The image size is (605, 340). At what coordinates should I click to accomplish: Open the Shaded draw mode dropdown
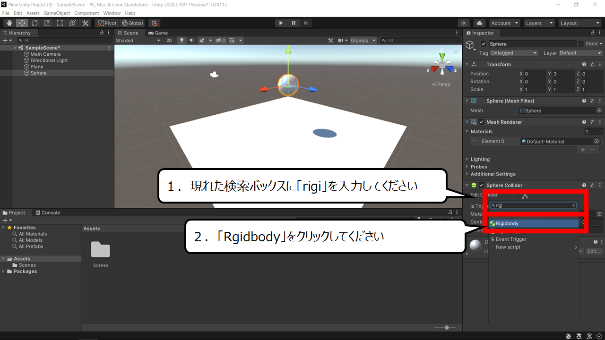click(x=138, y=41)
